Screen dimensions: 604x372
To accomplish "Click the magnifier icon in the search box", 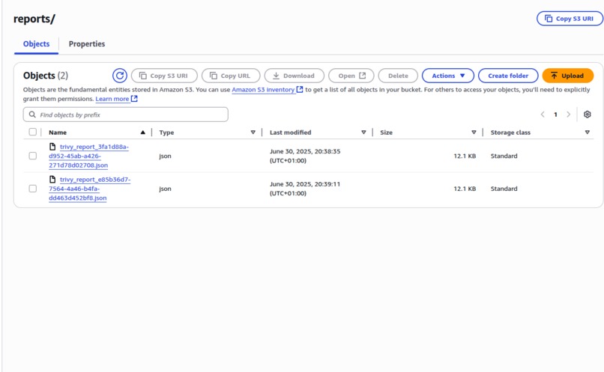I will pyautogui.click(x=32, y=115).
